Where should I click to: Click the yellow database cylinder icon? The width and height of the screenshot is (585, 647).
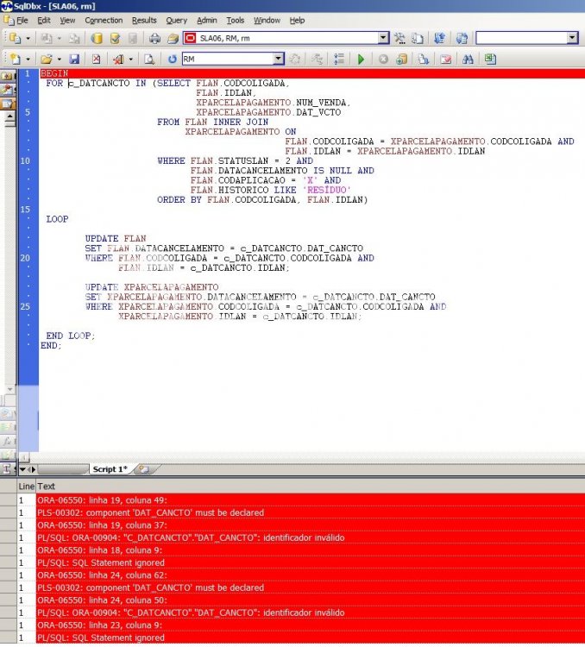click(x=97, y=38)
